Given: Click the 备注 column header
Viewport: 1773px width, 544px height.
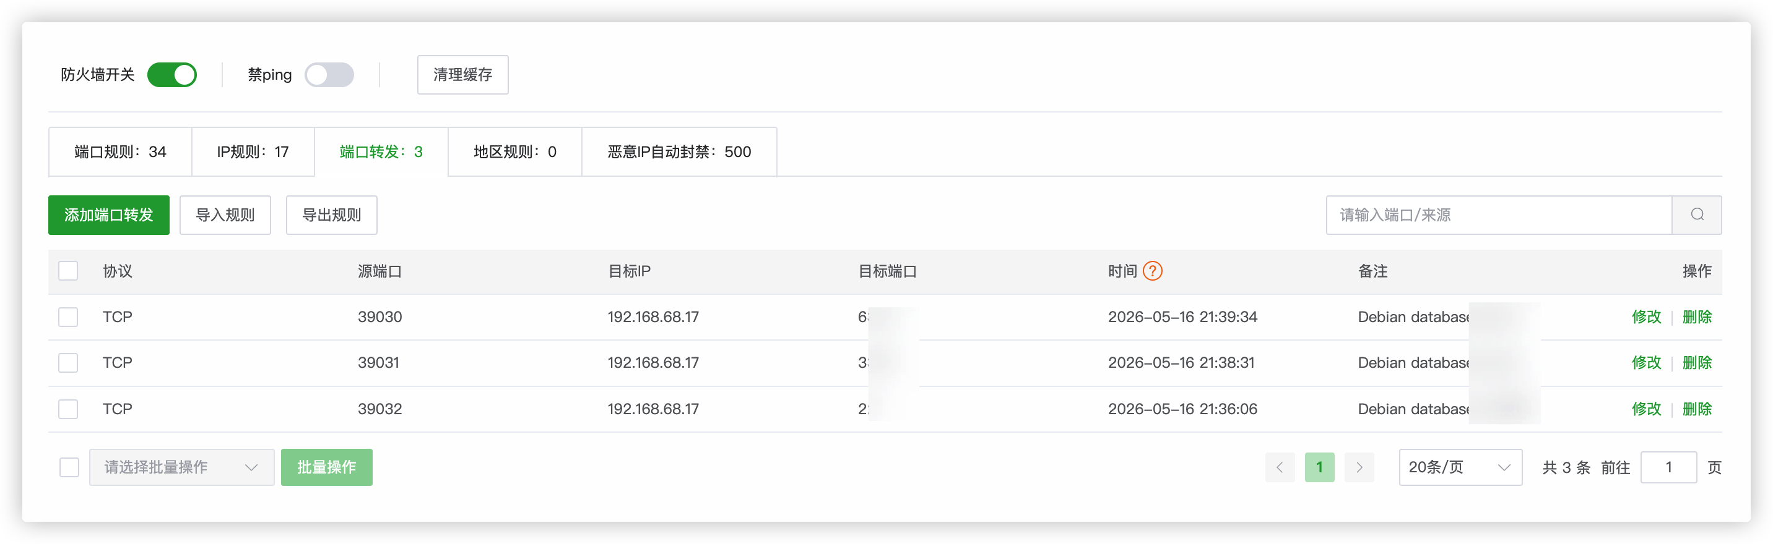Looking at the screenshot, I should click(x=1372, y=271).
